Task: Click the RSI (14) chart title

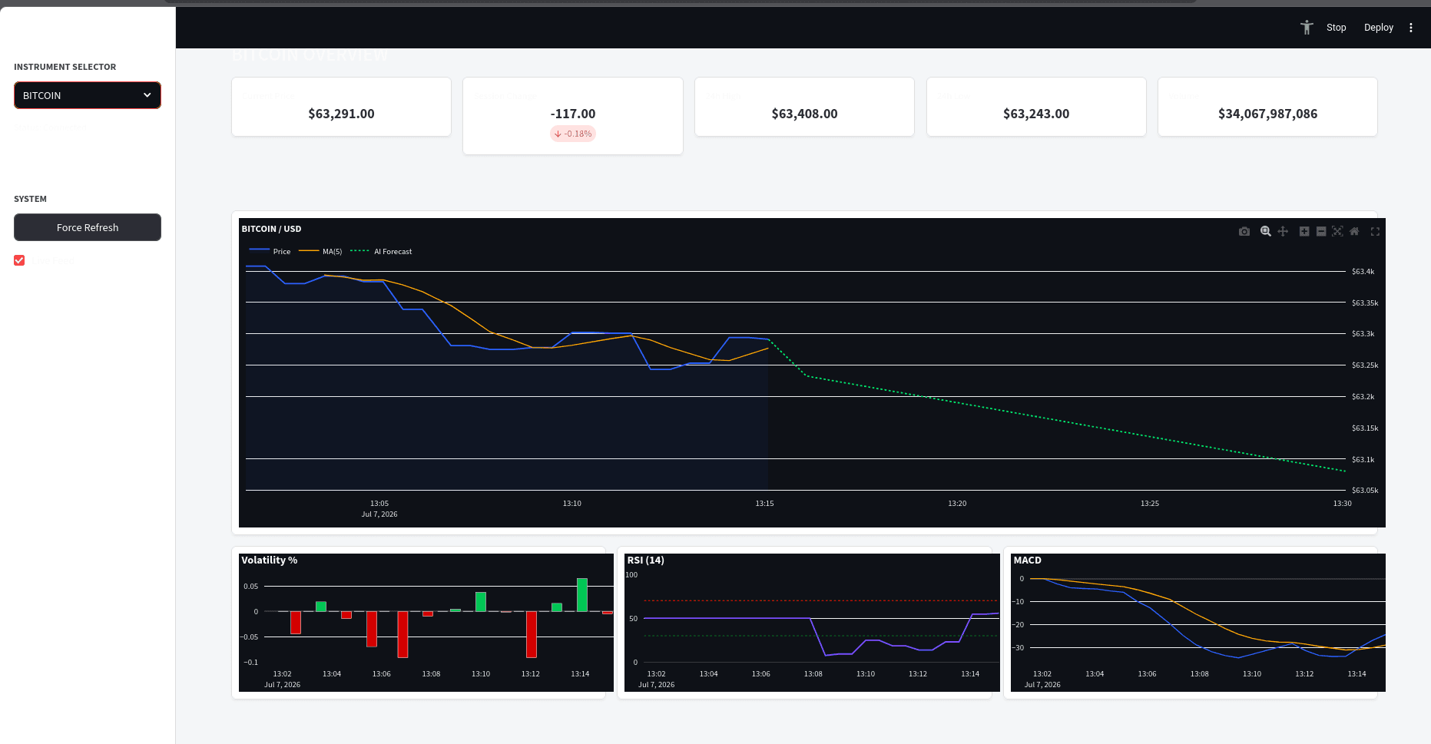Action: tap(646, 560)
